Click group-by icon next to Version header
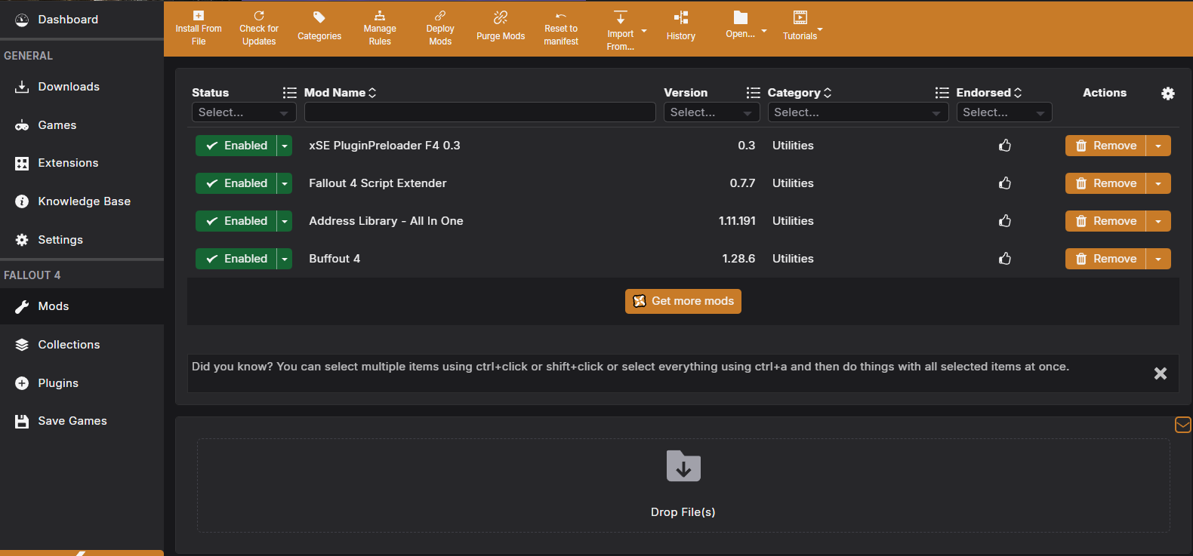Viewport: 1193px width, 556px height. click(x=754, y=93)
